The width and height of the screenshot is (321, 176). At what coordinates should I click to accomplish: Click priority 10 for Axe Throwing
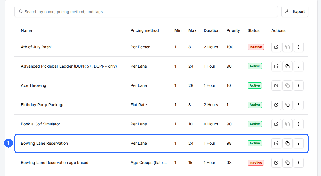pyautogui.click(x=229, y=85)
